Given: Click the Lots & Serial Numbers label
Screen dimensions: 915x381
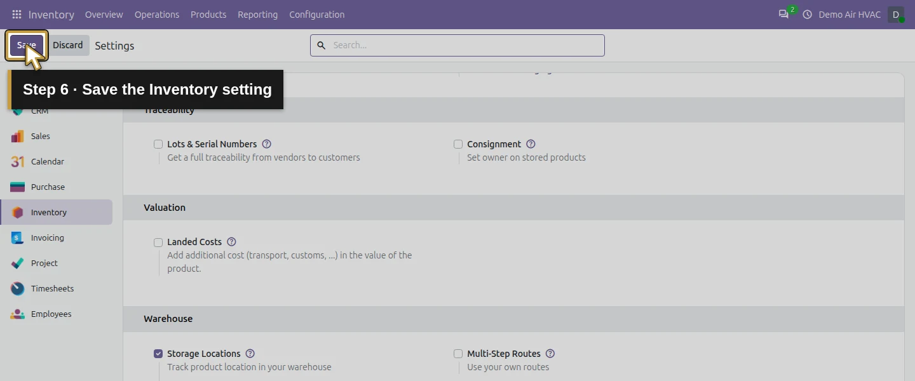Looking at the screenshot, I should pos(212,144).
